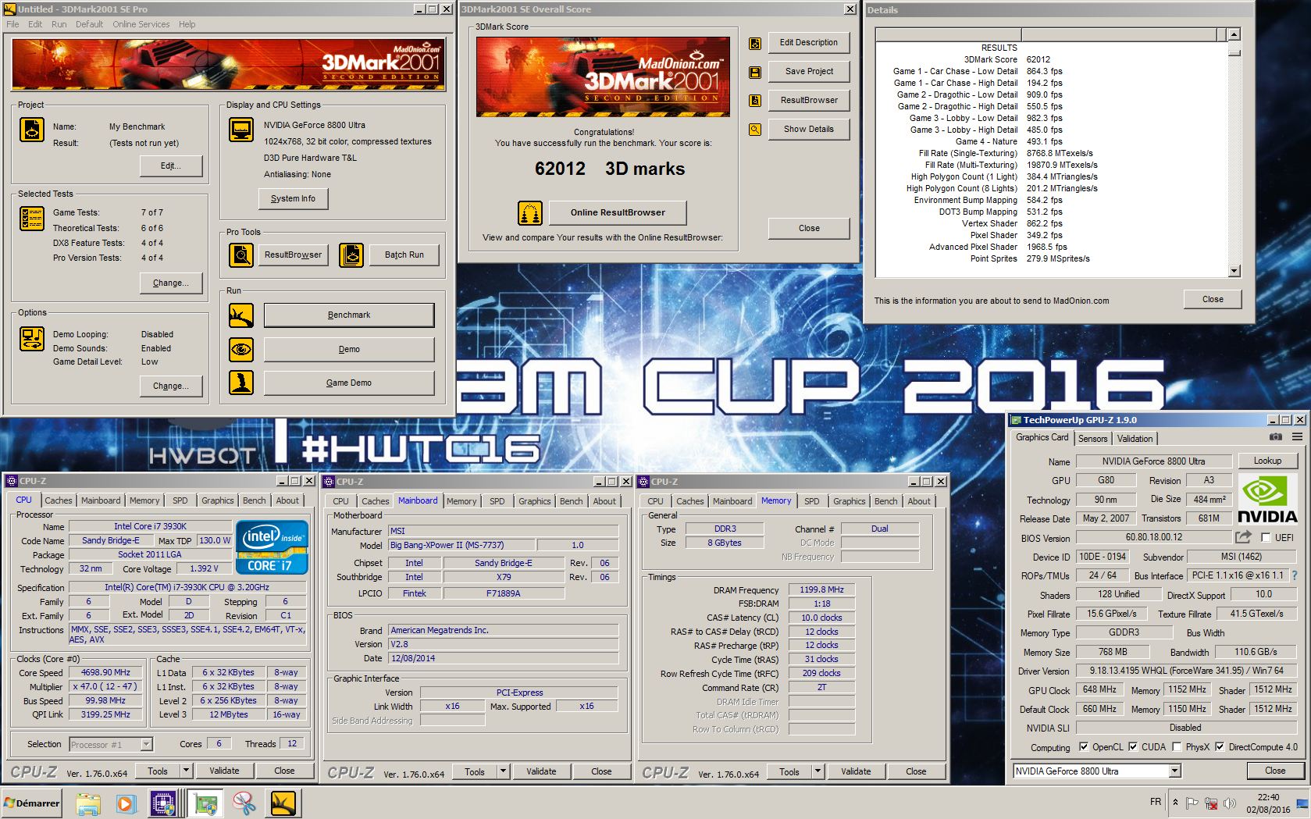Click the Online ResultBrowser button
Image resolution: width=1311 pixels, height=819 pixels.
tap(618, 212)
